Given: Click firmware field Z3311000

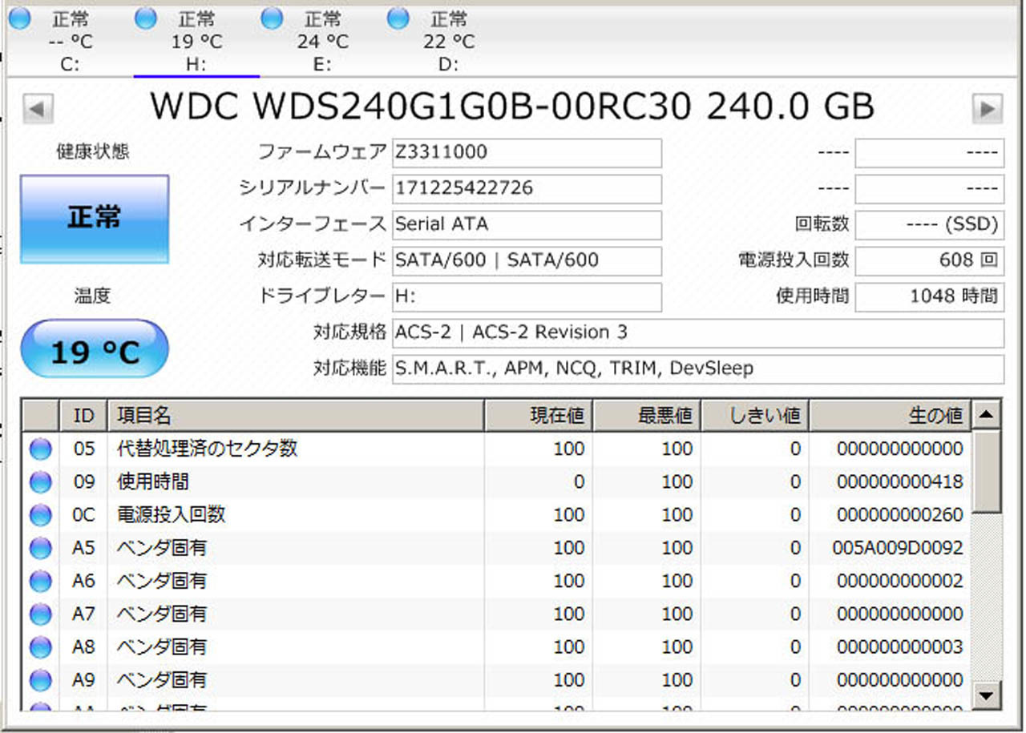Looking at the screenshot, I should 527,153.
